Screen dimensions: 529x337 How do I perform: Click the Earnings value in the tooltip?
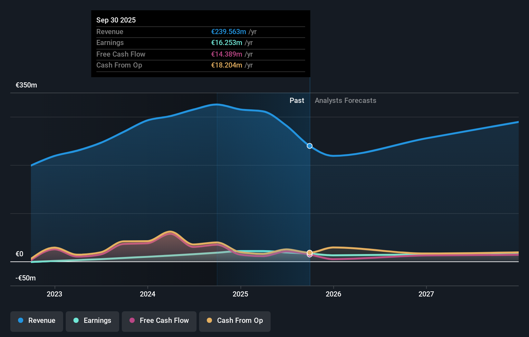[226, 42]
